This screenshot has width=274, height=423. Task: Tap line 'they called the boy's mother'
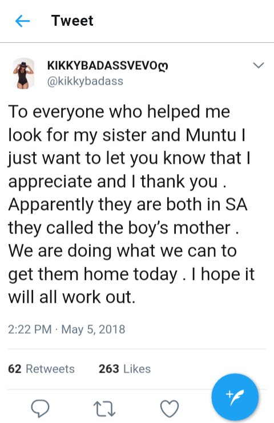pos(123,228)
